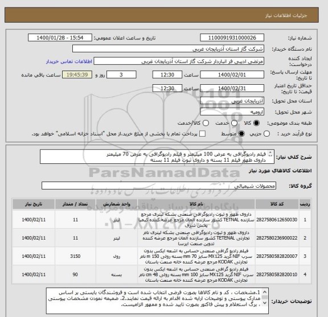Screen dimensions: 328x317
Task: Choose the جزیی purchase type radio
Action: pos(266,134)
